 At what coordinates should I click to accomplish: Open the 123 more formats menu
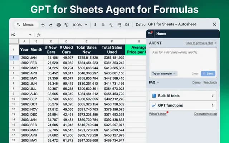coord(127,25)
